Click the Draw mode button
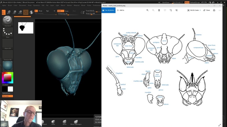Image resolution: width=227 pixels, height=127 pixels. click(x=3, y=12)
